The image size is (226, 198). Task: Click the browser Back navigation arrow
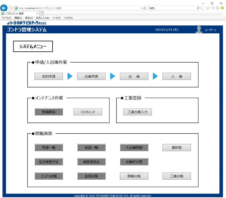pos(4,8)
